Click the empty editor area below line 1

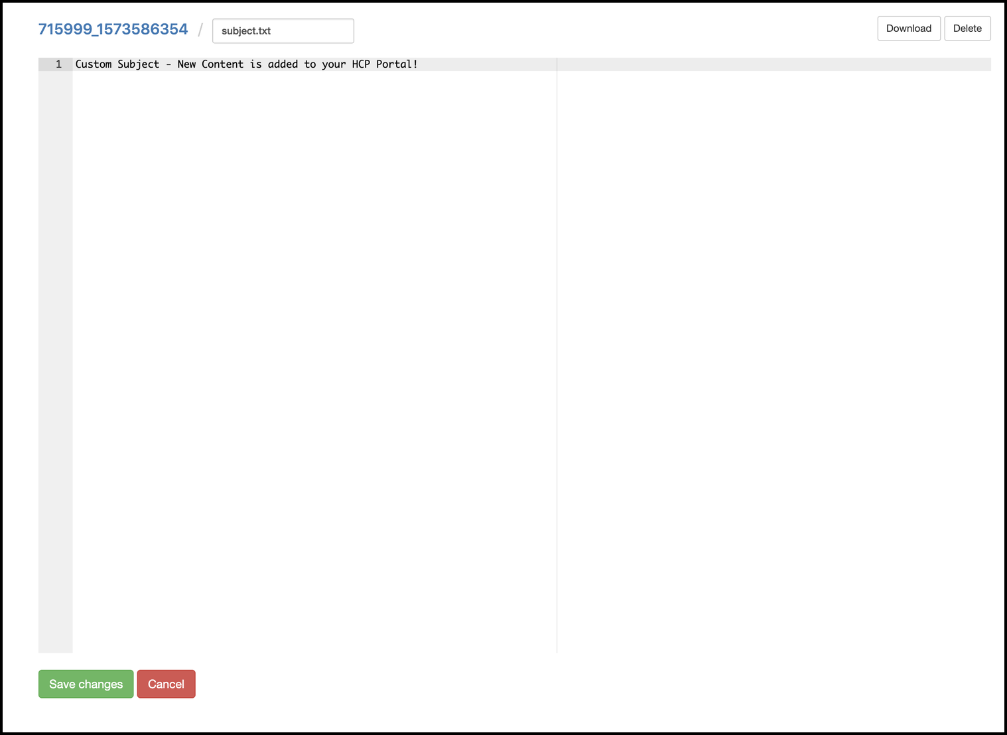click(312, 332)
